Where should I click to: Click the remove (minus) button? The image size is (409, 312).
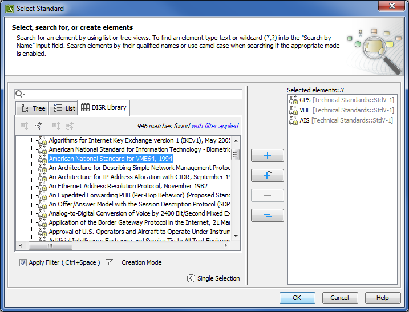(x=268, y=195)
